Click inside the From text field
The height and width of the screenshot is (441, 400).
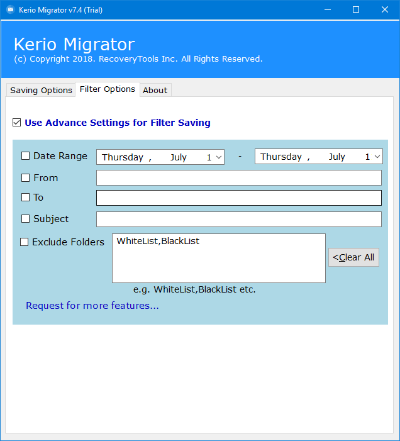(239, 178)
